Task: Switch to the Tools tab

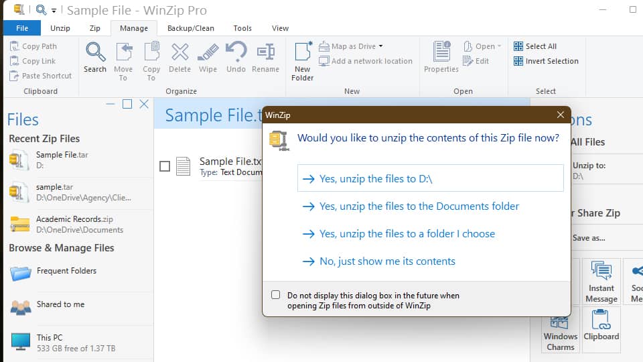Action: click(242, 28)
